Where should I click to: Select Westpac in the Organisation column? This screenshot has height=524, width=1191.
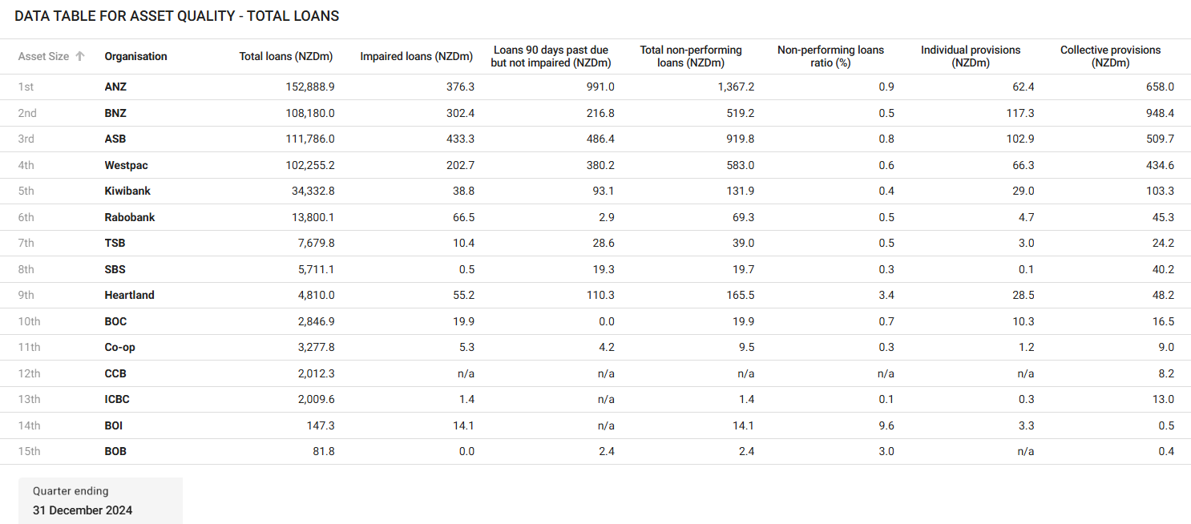pos(126,165)
